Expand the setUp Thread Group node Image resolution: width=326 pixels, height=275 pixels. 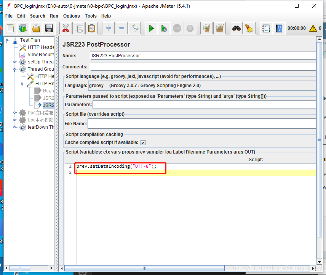coord(15,62)
